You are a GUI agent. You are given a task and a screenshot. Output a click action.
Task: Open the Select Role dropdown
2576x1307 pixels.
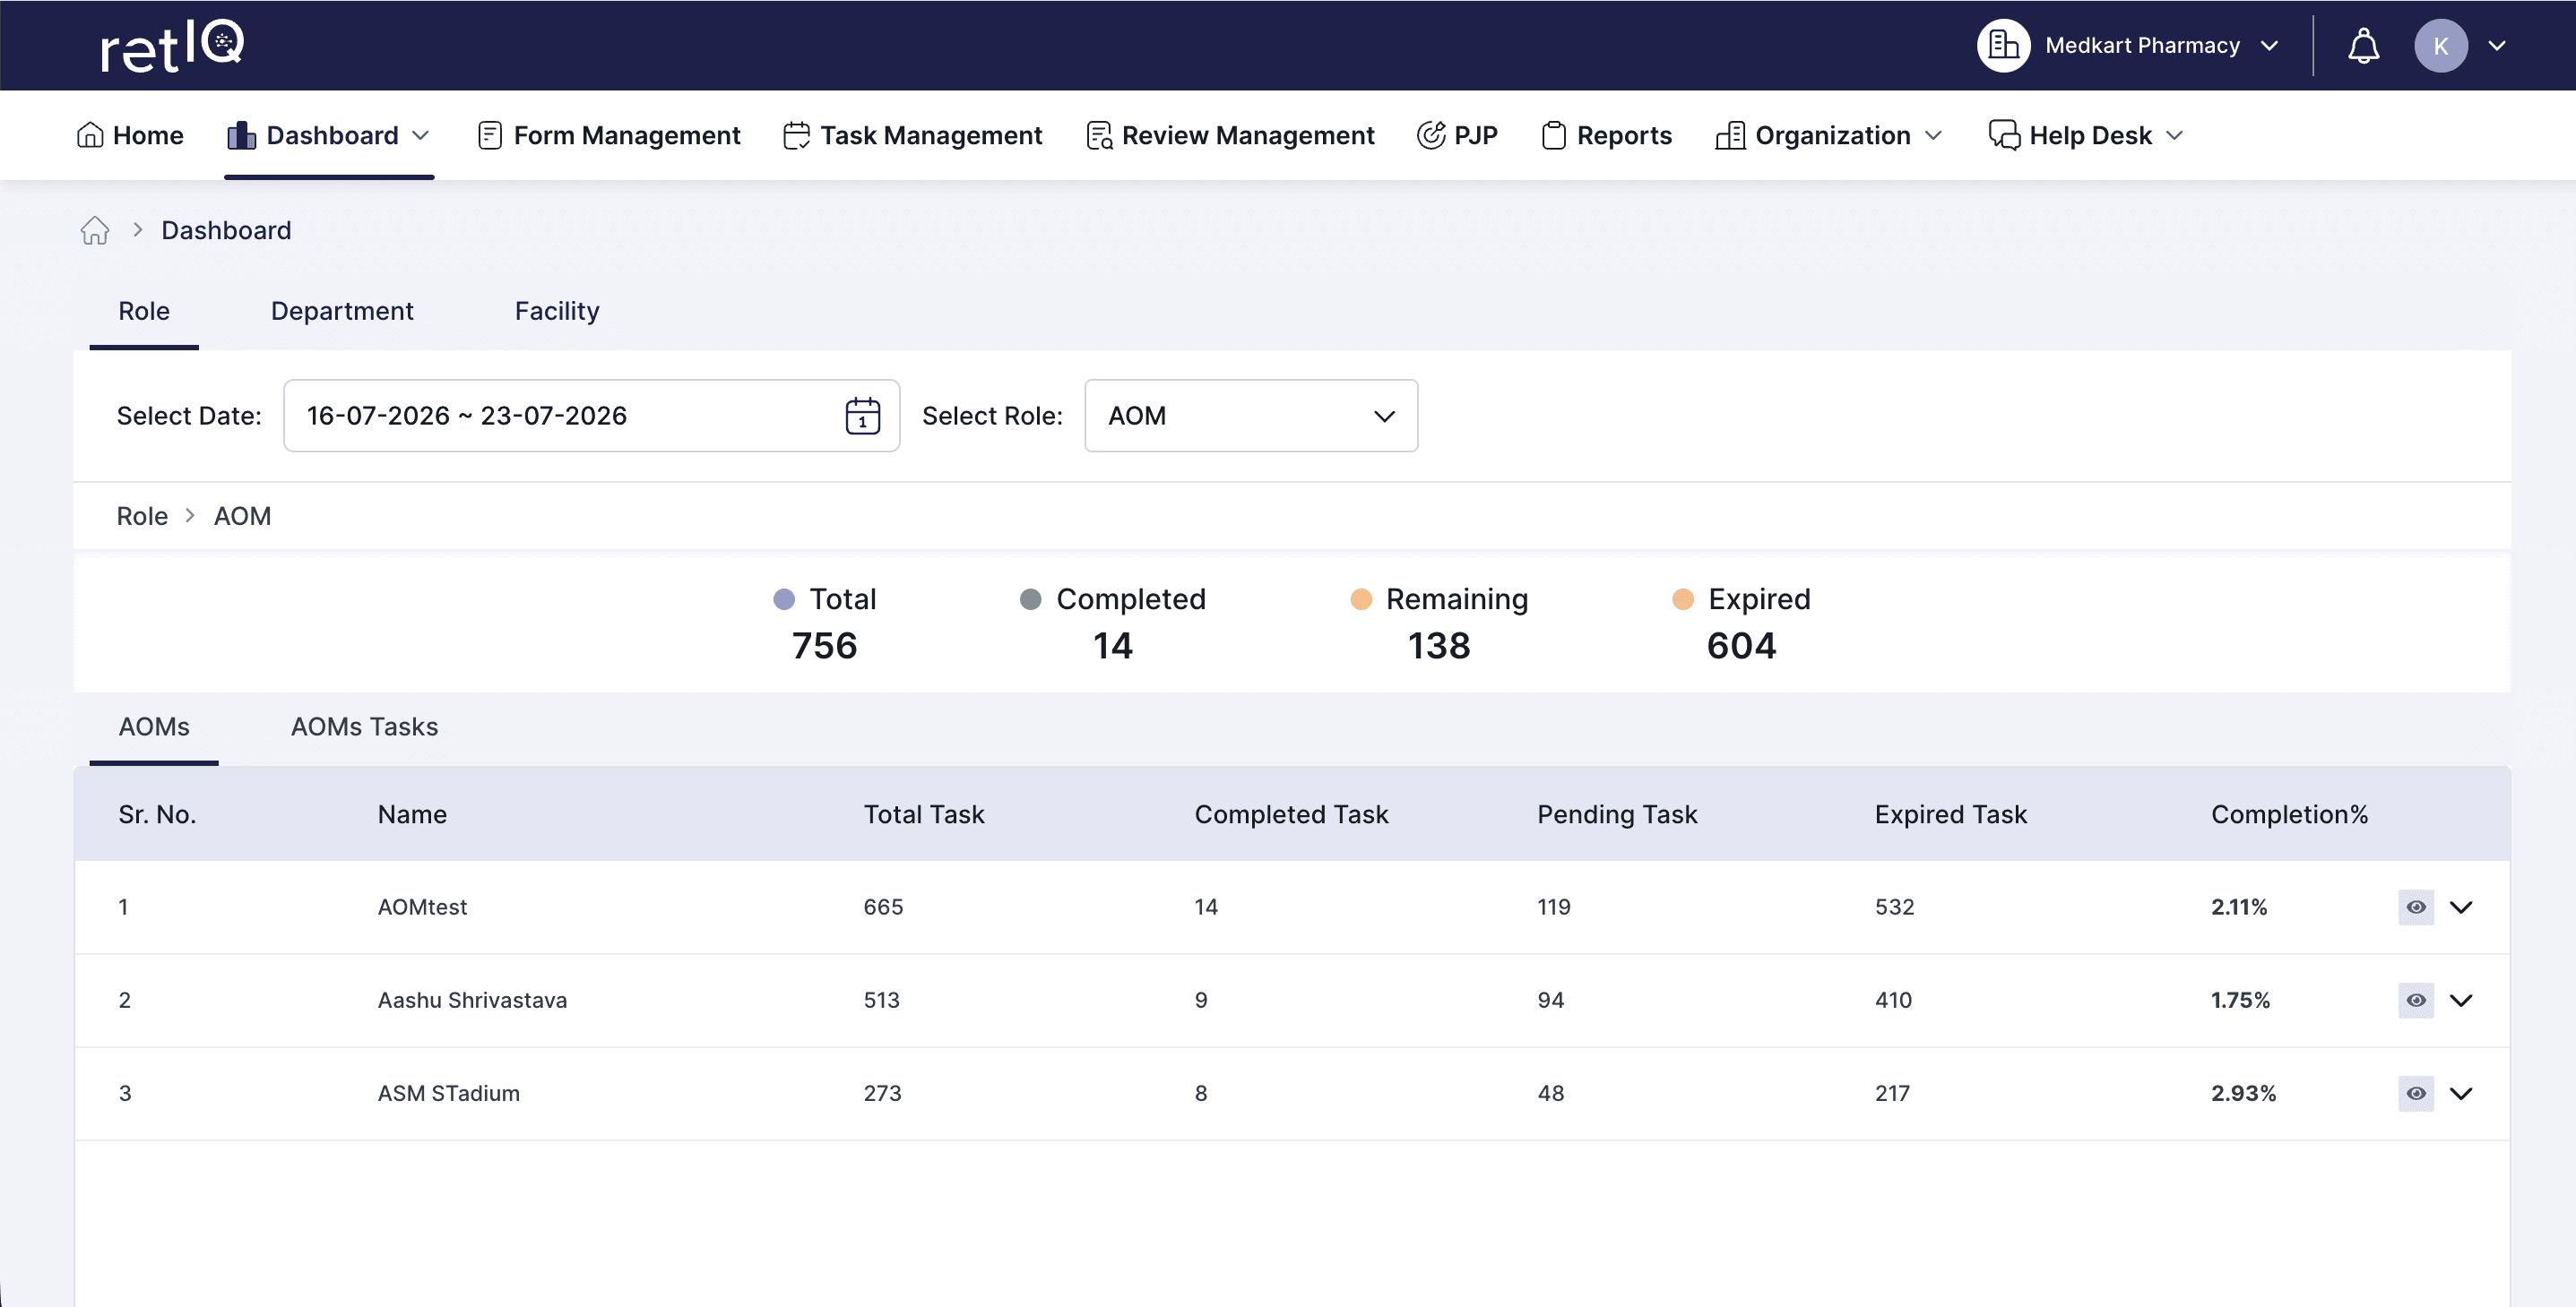click(1250, 416)
